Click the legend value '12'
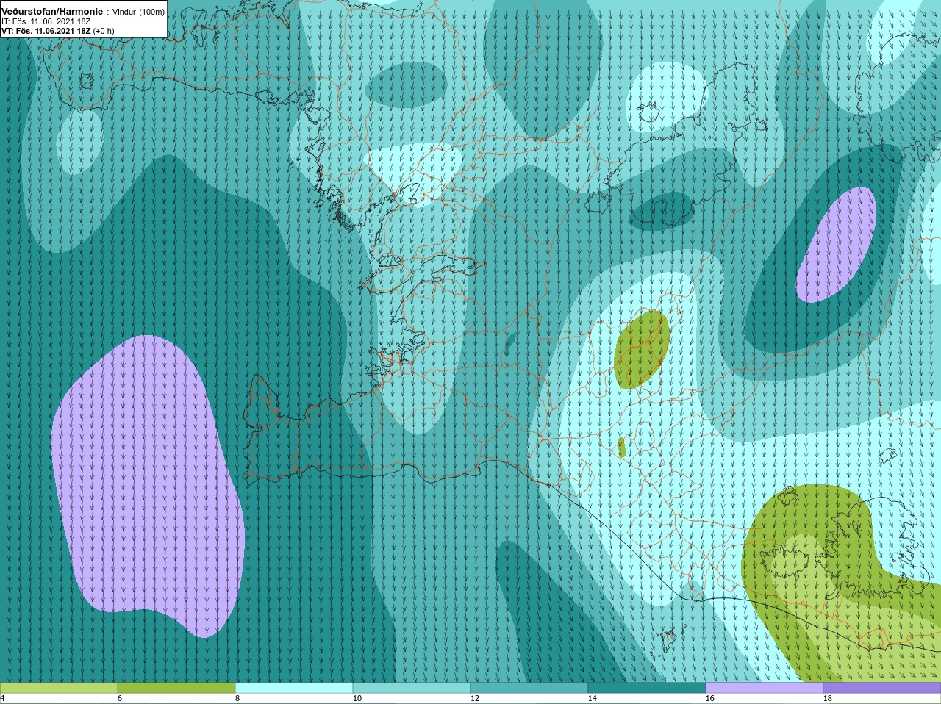The image size is (941, 704). [475, 698]
